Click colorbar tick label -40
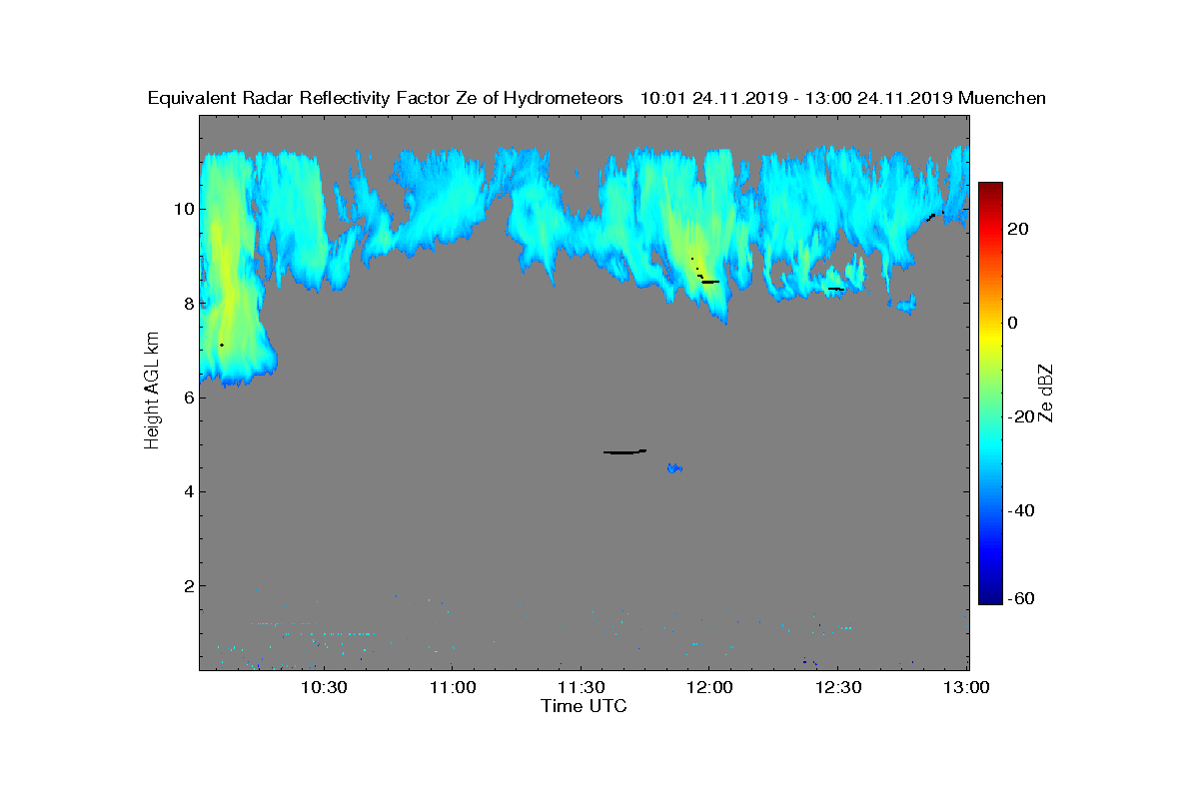This screenshot has width=1199, height=799. pos(1020,510)
